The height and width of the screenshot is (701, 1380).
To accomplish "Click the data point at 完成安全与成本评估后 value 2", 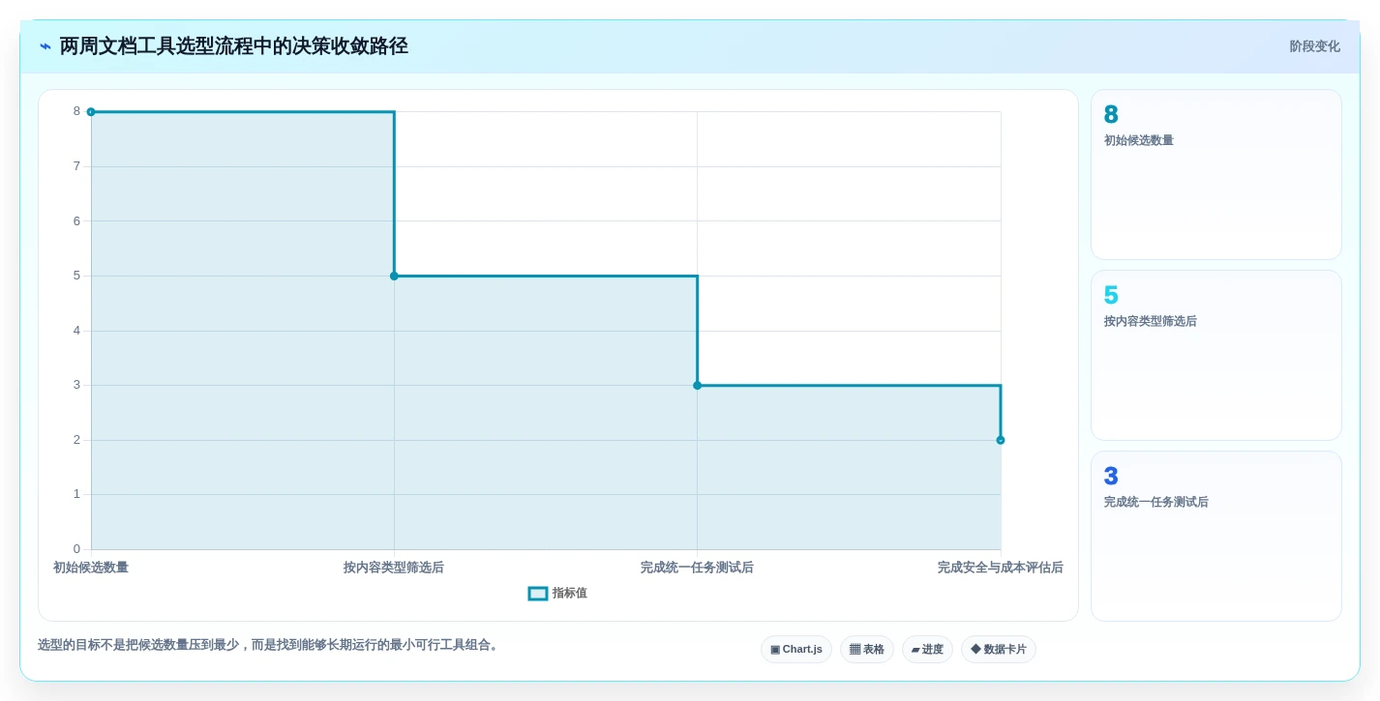I will 1001,440.
